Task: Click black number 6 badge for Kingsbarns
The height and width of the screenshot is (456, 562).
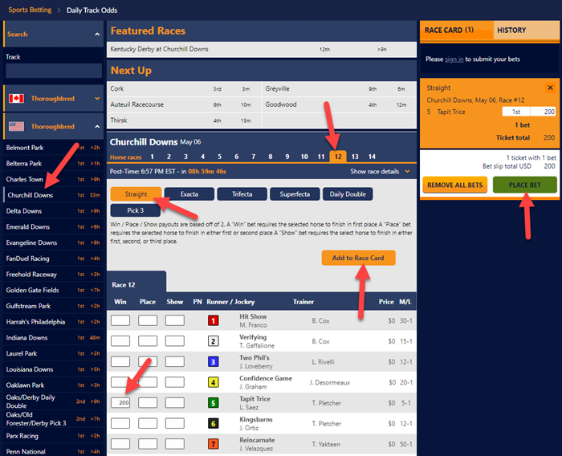Action: 214,423
